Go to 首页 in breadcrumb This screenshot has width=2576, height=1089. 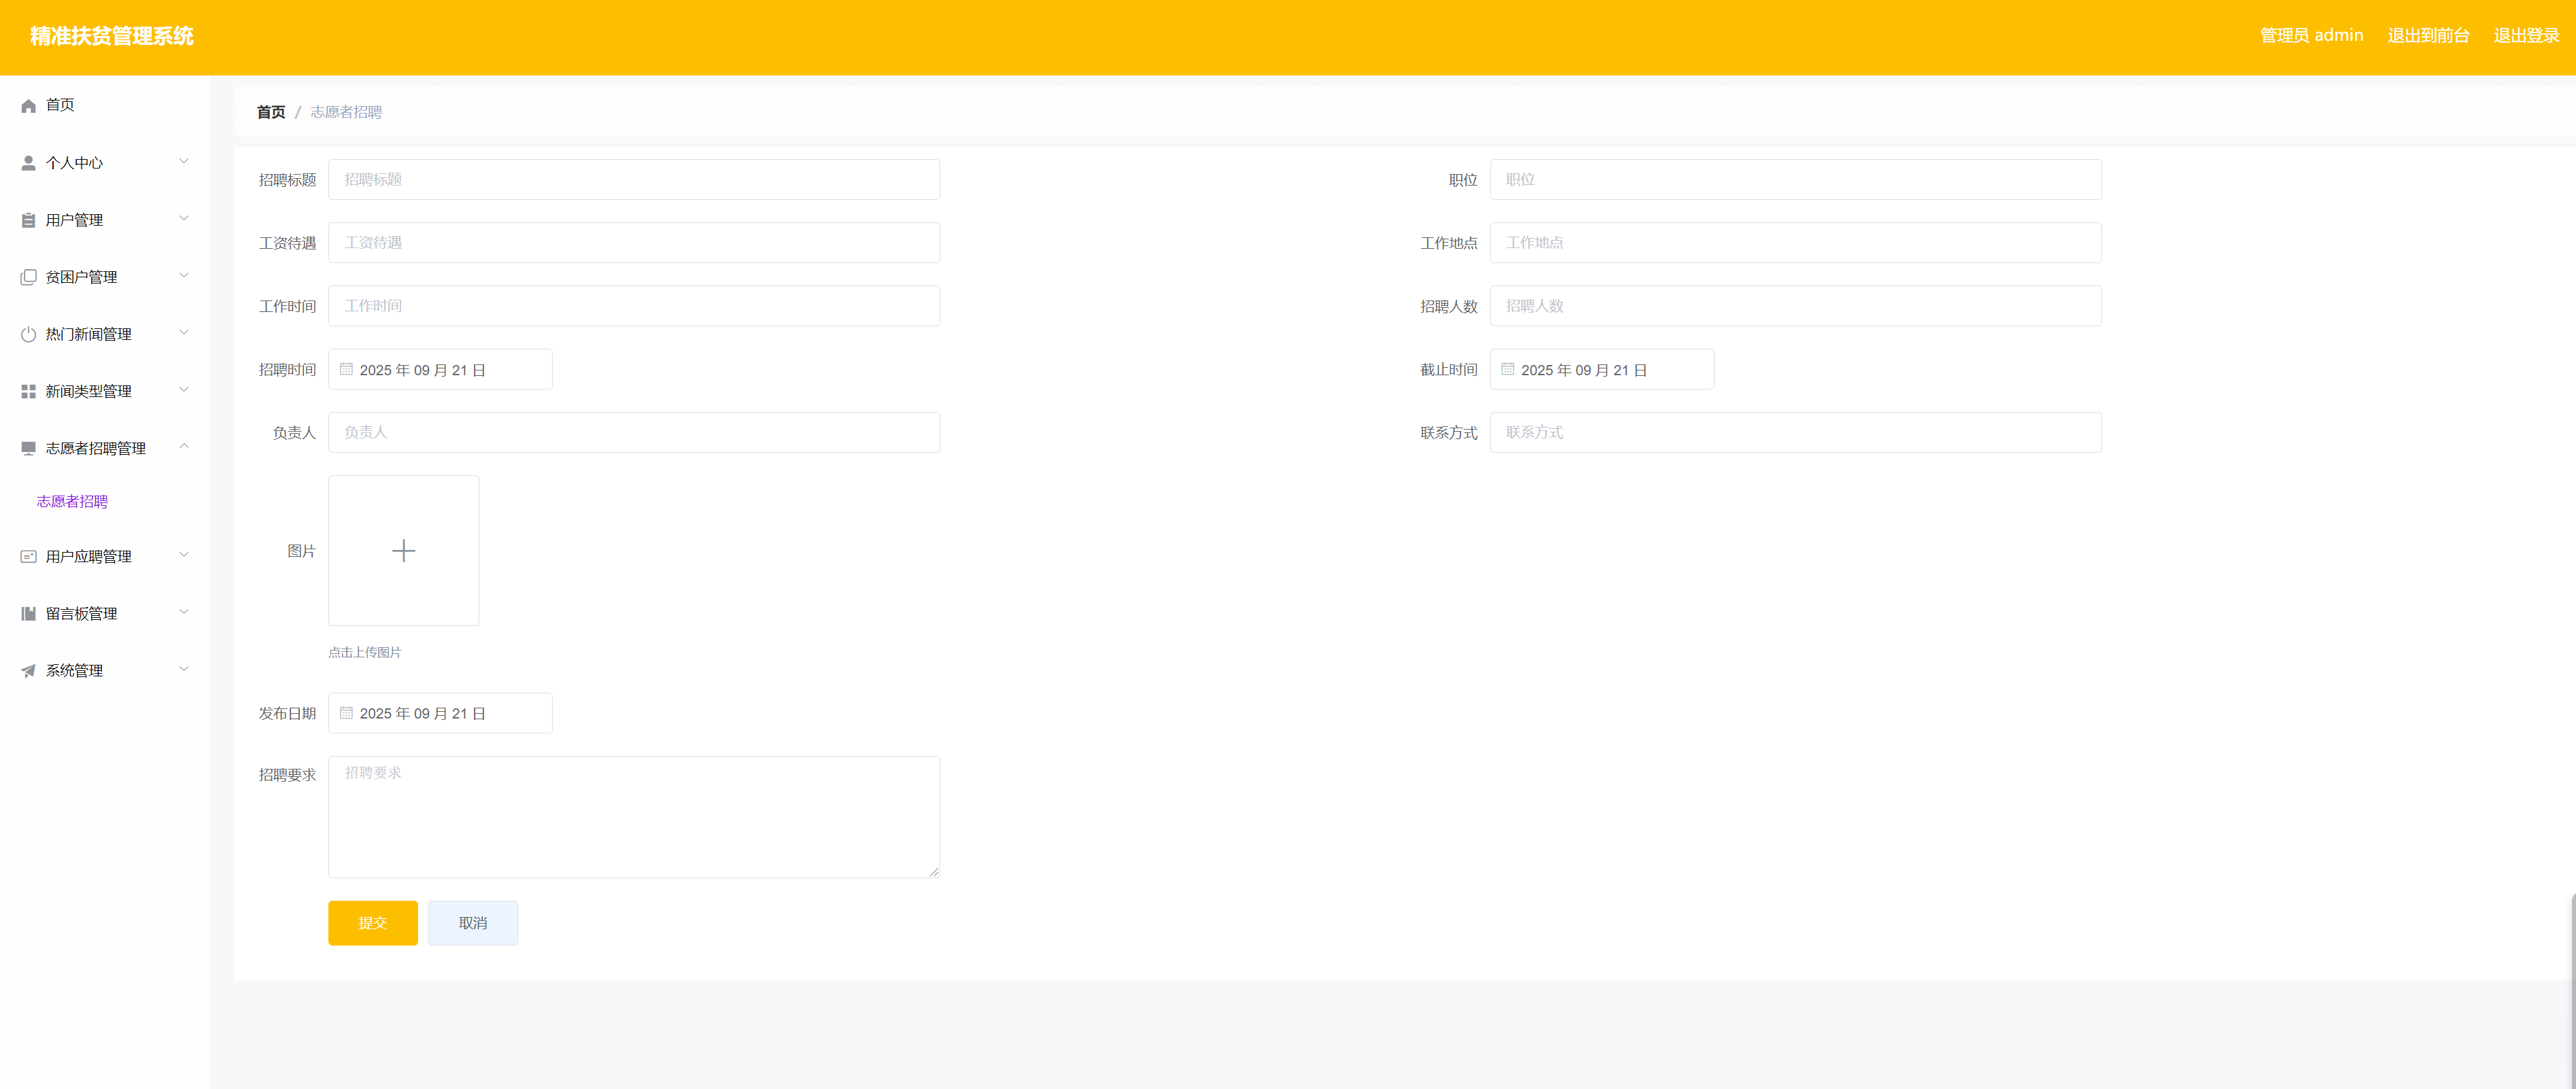(x=271, y=112)
